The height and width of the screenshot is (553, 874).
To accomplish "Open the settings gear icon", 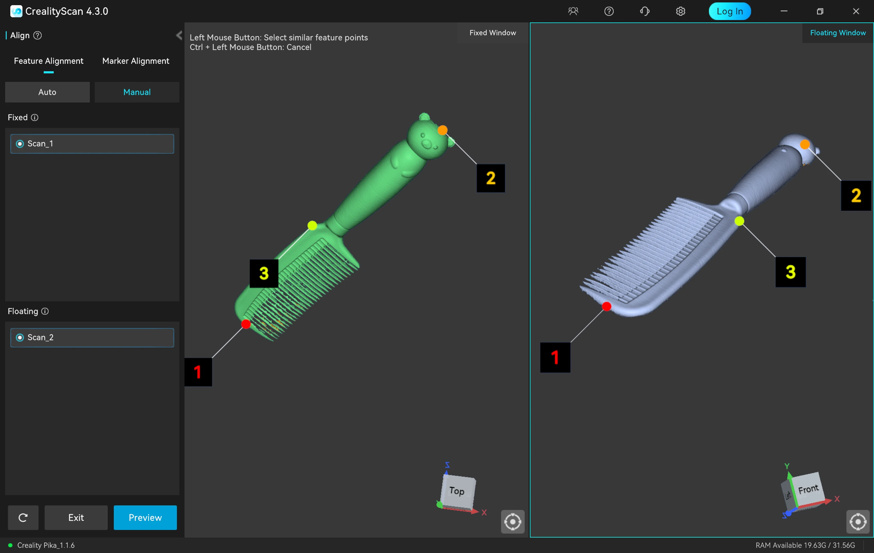I will tap(681, 11).
